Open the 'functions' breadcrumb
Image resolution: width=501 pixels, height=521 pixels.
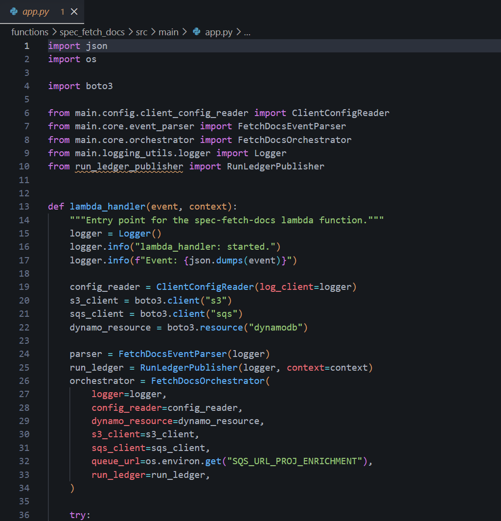click(x=29, y=32)
